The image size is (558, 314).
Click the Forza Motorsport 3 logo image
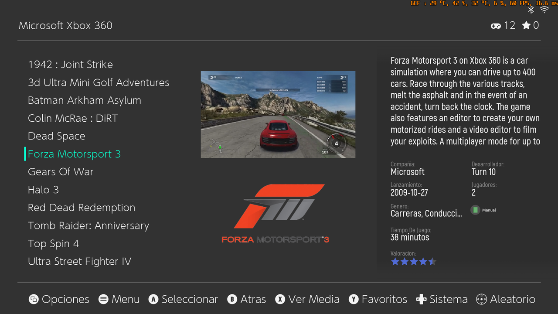[x=276, y=213]
